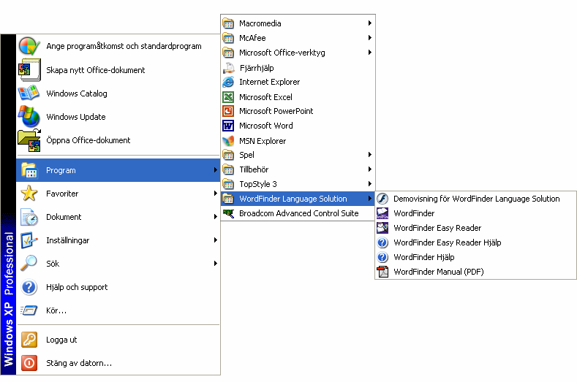
Task: Launch Broadcom Advanced Control Suite text
Action: [299, 213]
